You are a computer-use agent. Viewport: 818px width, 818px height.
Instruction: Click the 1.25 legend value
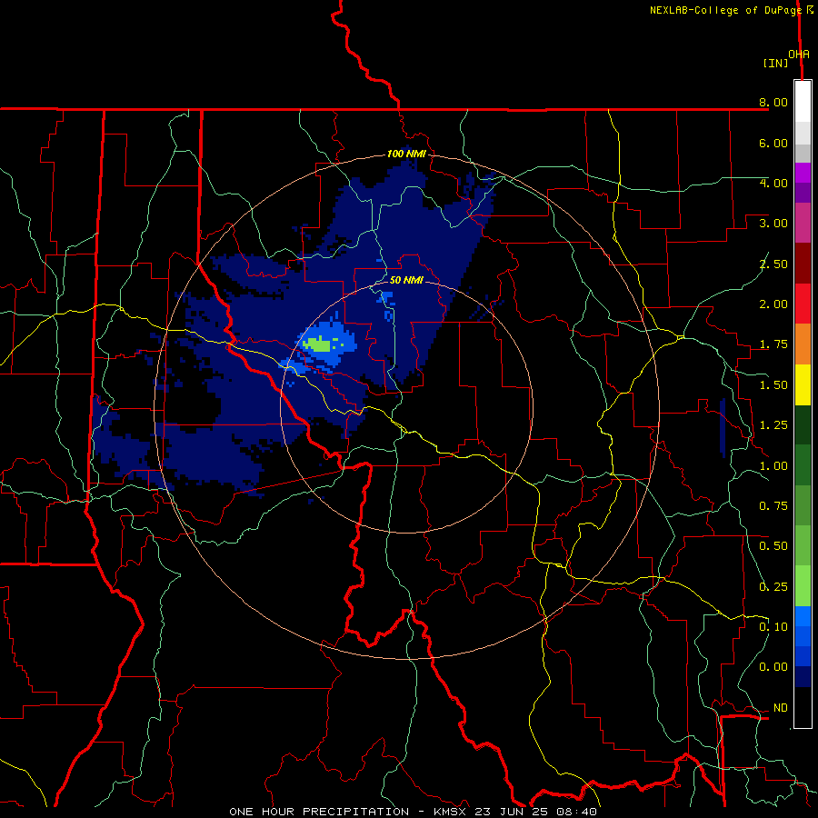coord(773,425)
